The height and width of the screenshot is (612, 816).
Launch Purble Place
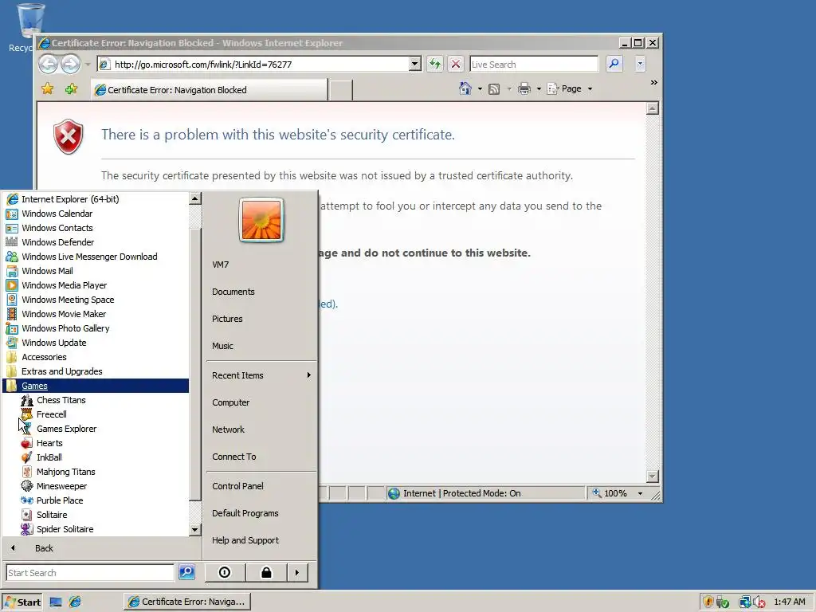tap(59, 500)
